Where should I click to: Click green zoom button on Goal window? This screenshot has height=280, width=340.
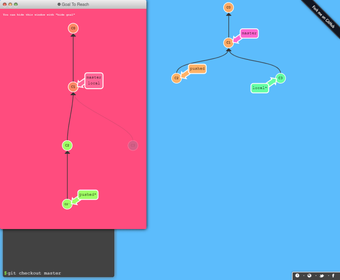point(16,4)
